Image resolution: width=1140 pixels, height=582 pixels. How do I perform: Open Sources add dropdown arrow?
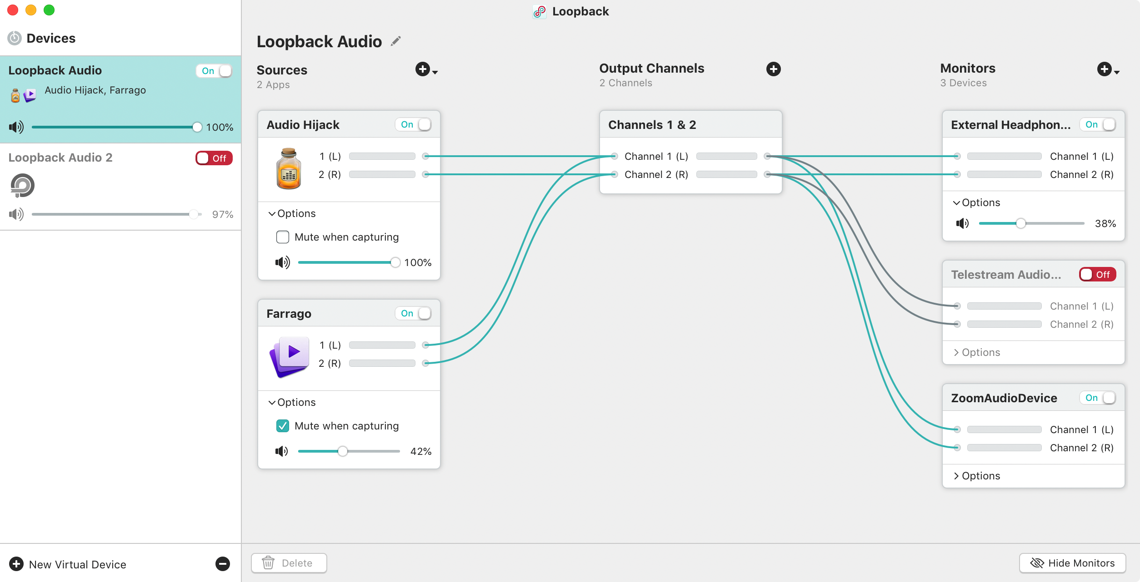(435, 72)
